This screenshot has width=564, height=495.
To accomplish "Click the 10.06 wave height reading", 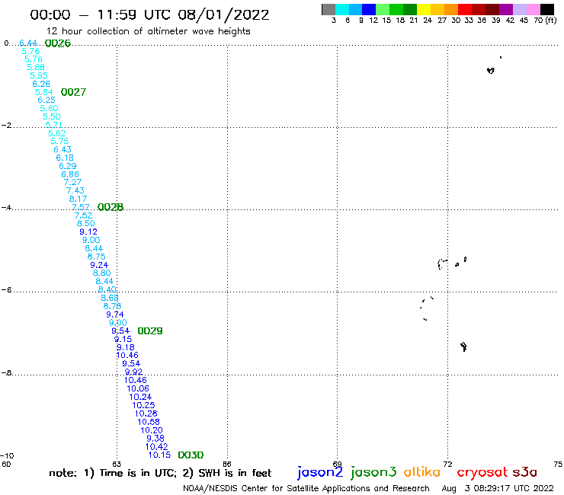I will pos(138,388).
